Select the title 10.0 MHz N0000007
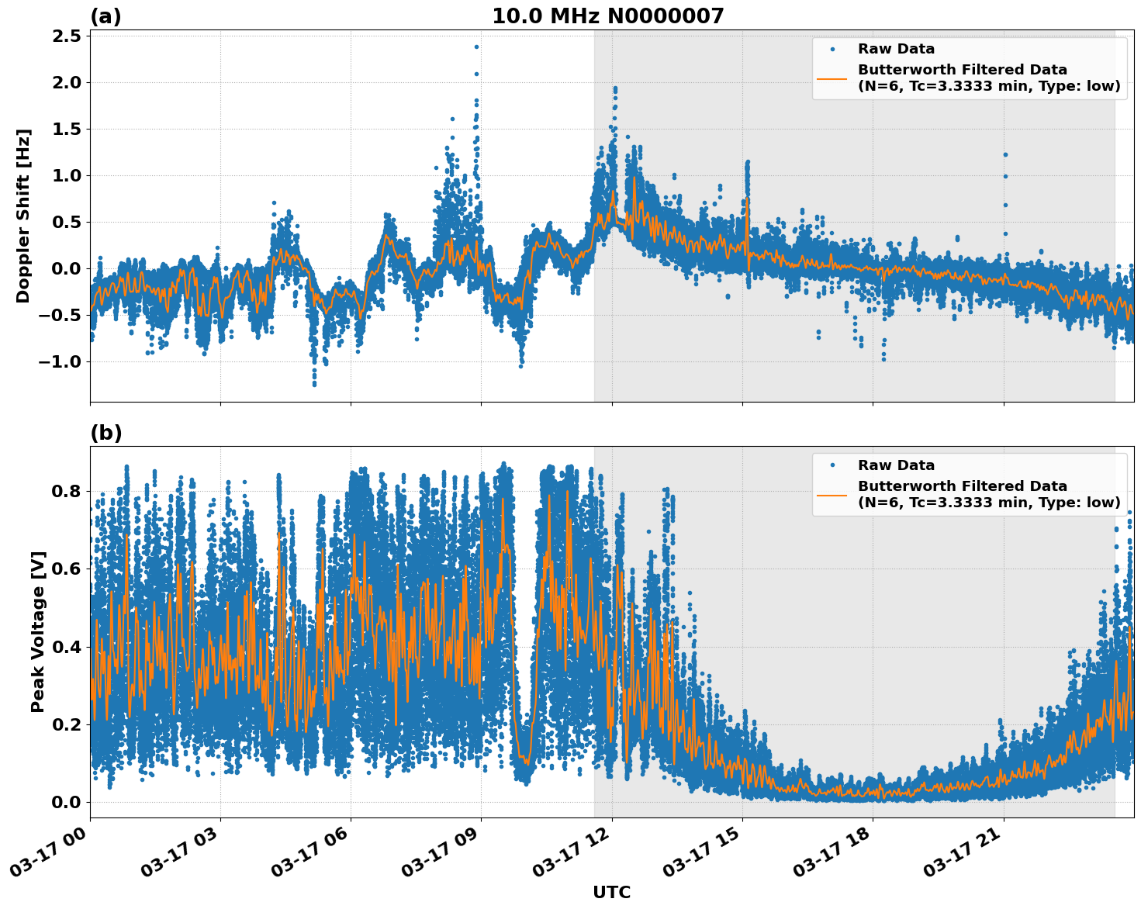The height and width of the screenshot is (909, 1141). [x=610, y=16]
